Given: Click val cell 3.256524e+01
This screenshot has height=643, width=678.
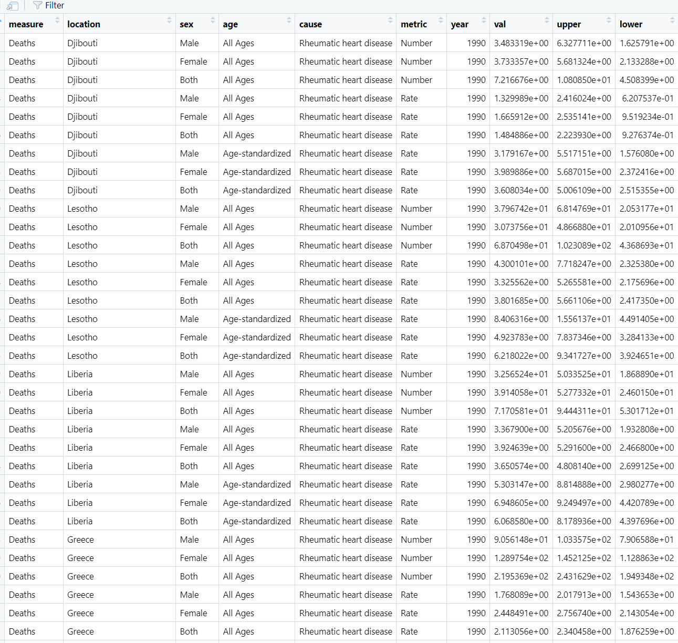Looking at the screenshot, I should (x=521, y=374).
